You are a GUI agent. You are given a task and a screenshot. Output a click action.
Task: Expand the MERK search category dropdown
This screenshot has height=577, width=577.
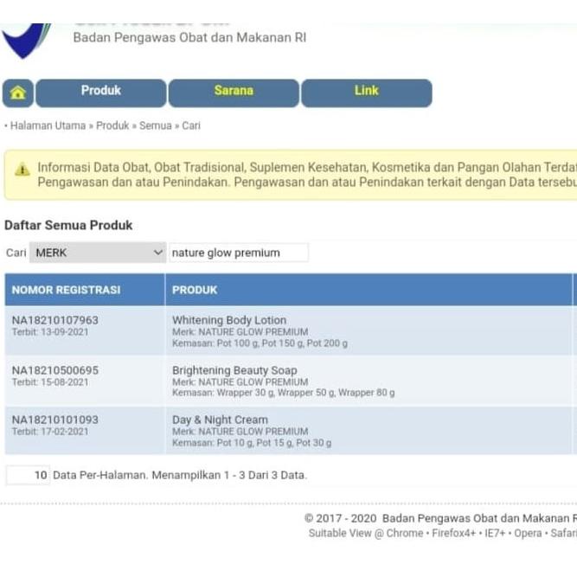point(97,253)
